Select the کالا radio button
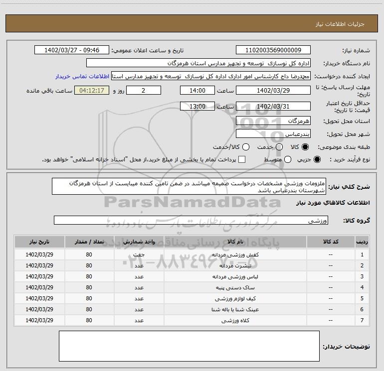Image resolution: width=384 pixels, height=371 pixels. coord(305,147)
